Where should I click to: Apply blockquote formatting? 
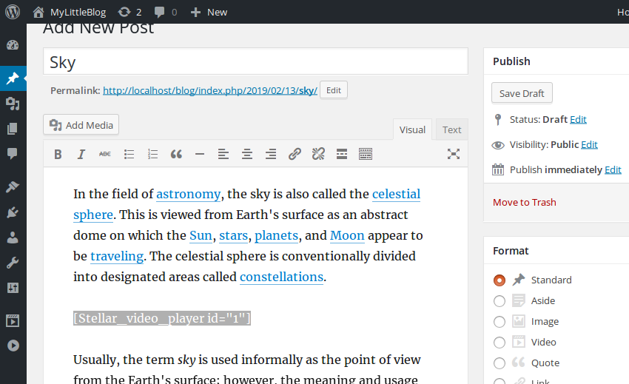pyautogui.click(x=176, y=154)
